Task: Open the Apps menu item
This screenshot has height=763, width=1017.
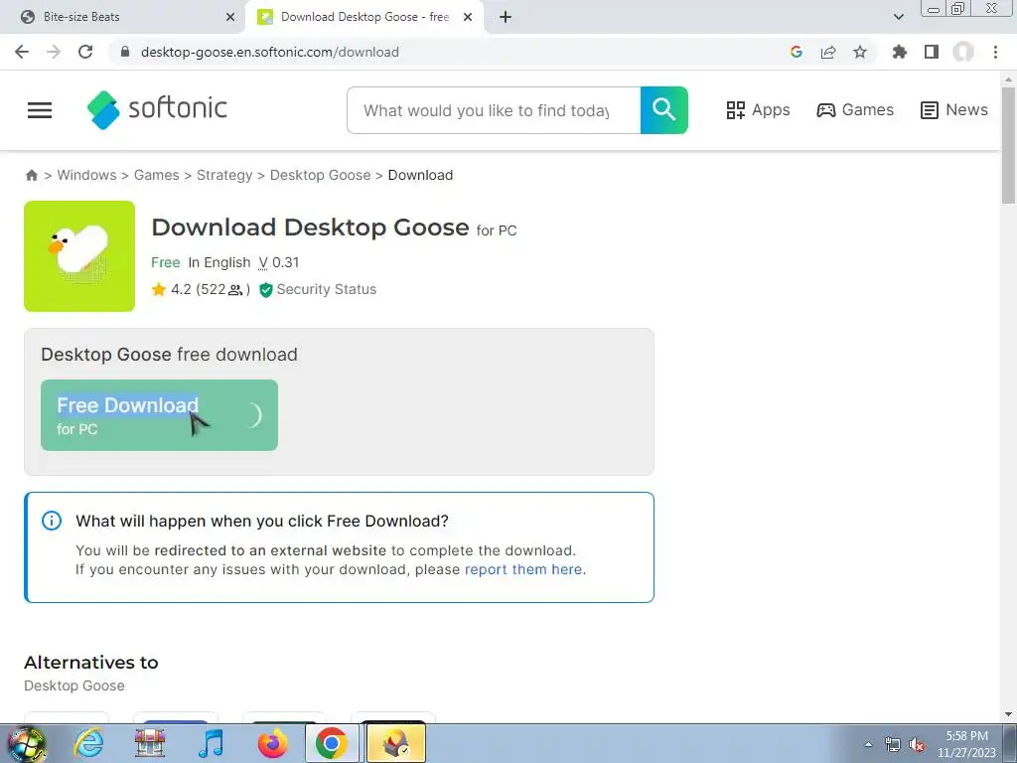Action: pyautogui.click(x=758, y=109)
